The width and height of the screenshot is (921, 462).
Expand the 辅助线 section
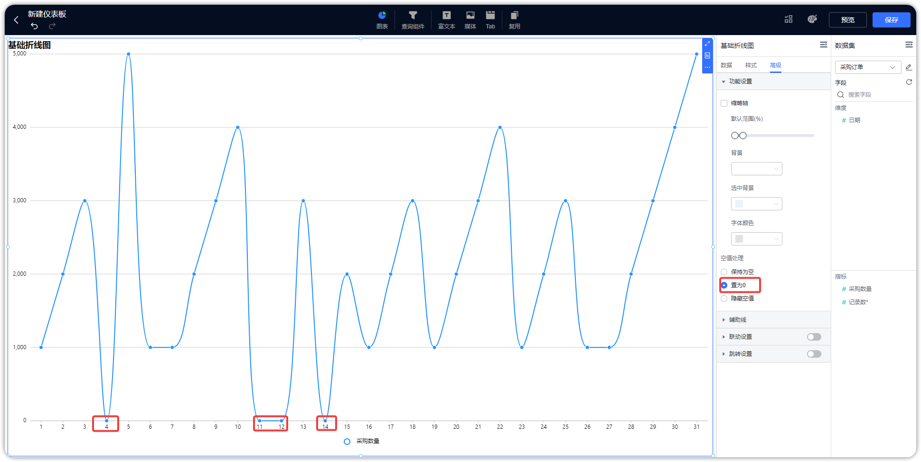pos(774,320)
